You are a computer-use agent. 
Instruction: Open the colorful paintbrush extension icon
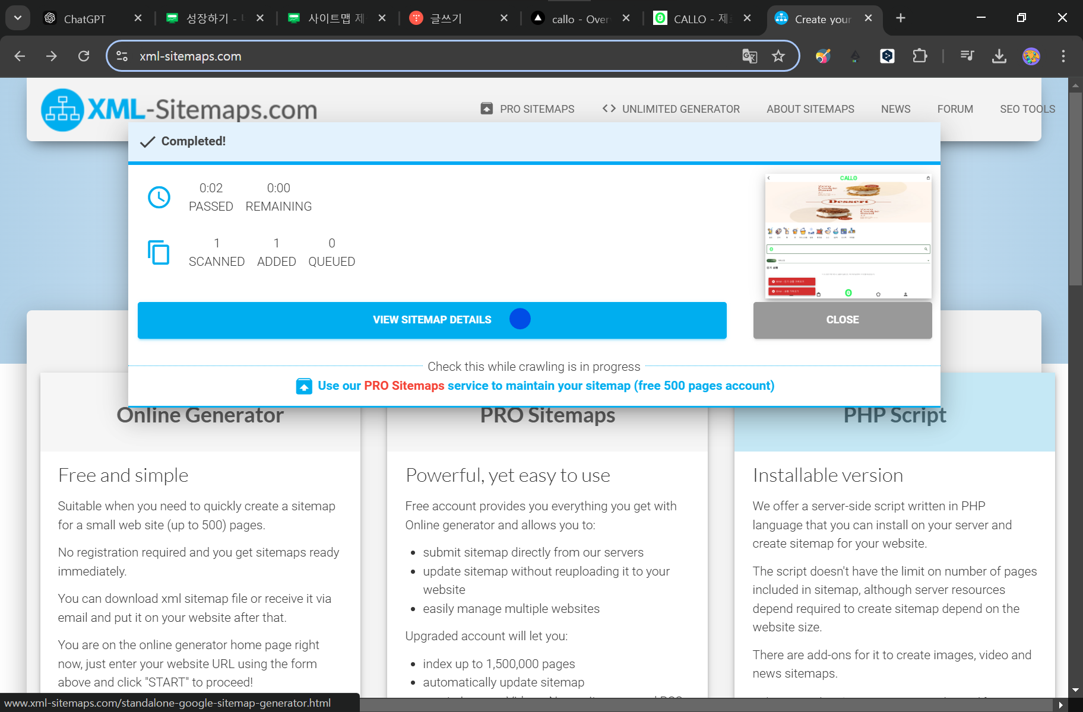click(823, 56)
